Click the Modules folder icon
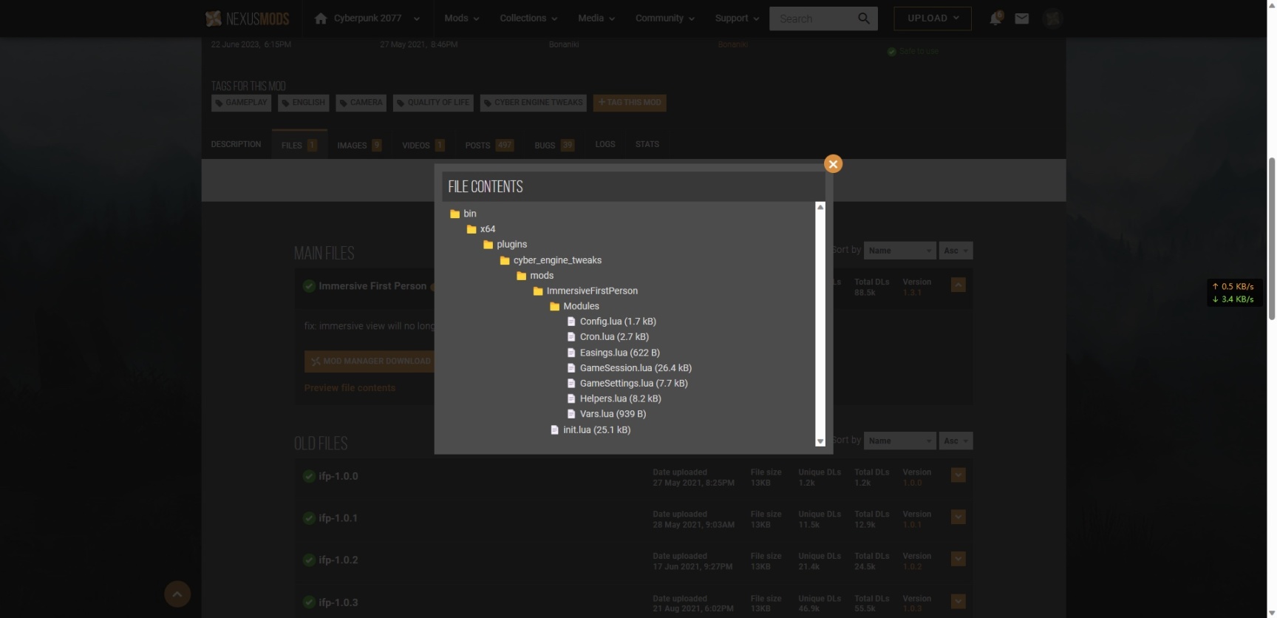Screen dimensions: 1277x618 coord(554,306)
